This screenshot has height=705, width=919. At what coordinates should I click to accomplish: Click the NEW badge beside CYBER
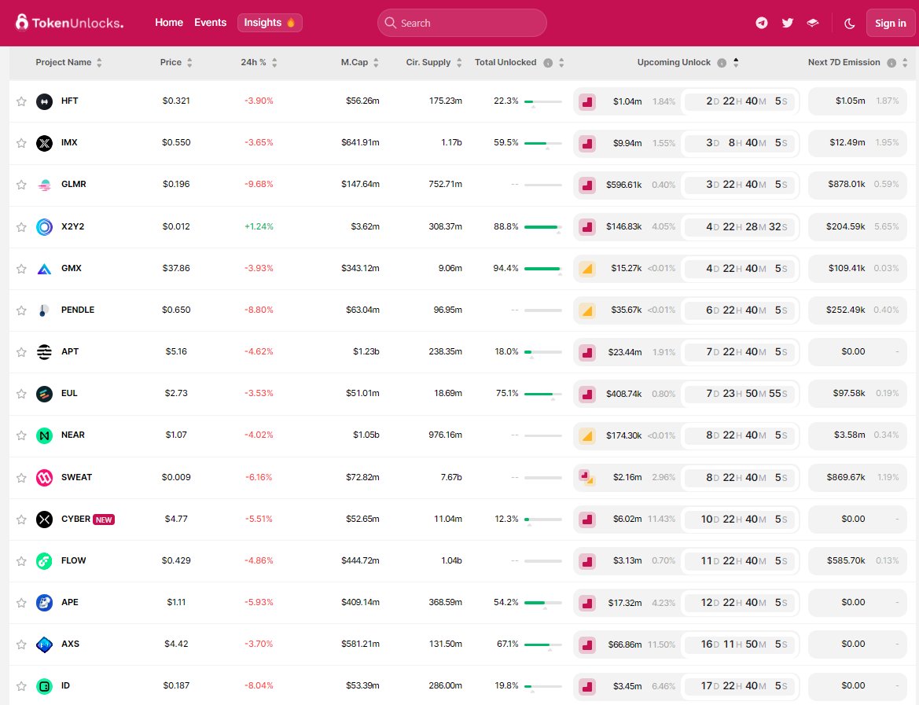point(104,520)
